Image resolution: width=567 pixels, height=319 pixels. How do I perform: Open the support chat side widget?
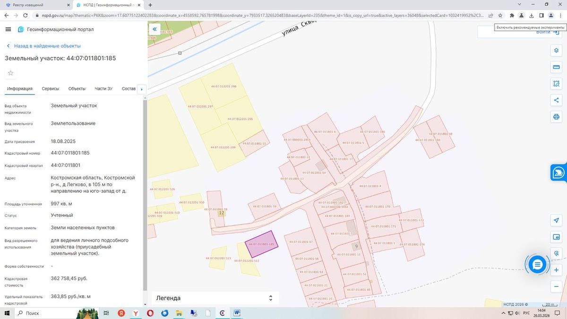(558, 172)
